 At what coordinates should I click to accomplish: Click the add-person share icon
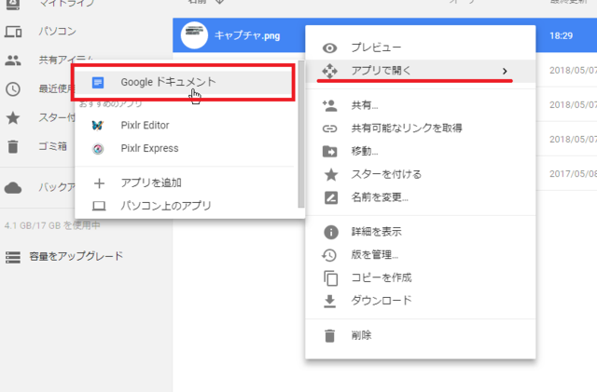pyautogui.click(x=329, y=105)
